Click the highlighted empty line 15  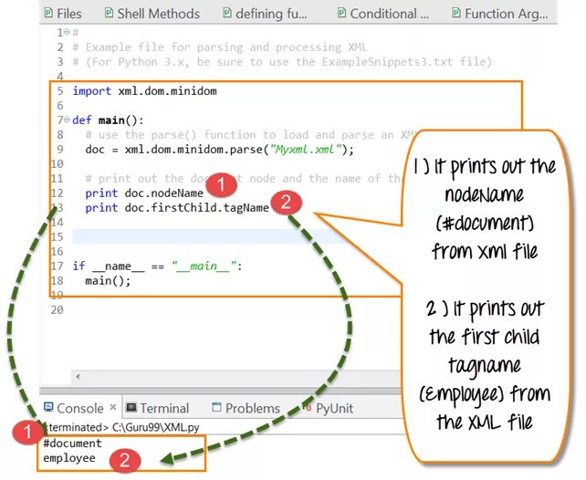pos(207,237)
